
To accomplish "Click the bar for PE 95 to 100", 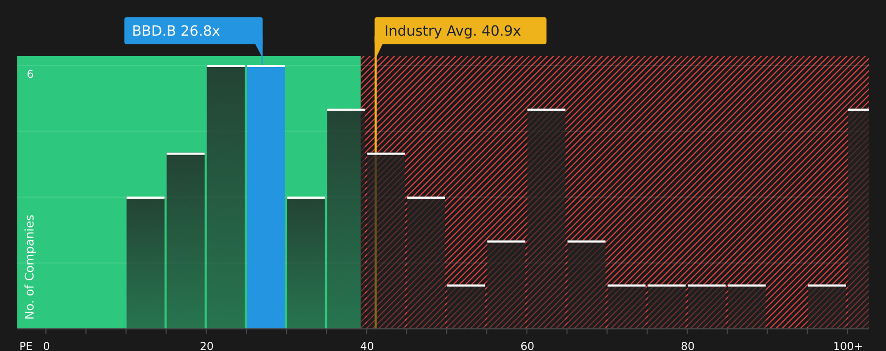I will tap(827, 307).
